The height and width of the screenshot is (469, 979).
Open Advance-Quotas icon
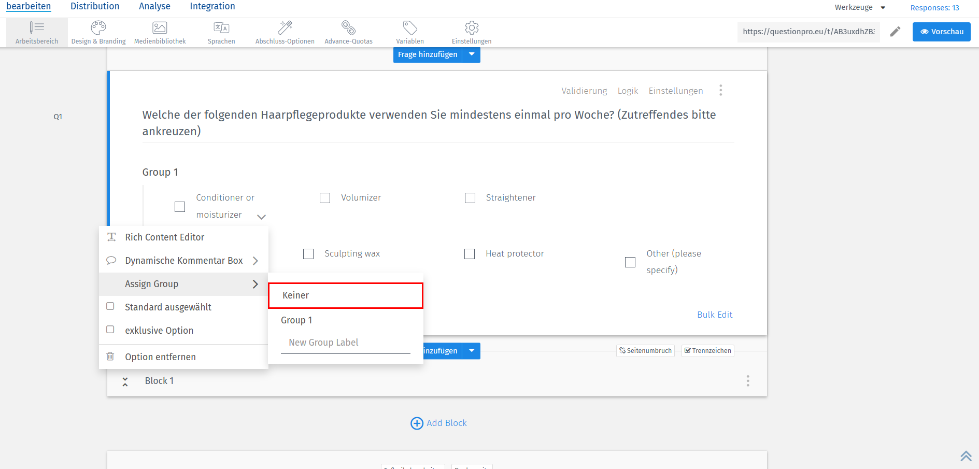348,27
